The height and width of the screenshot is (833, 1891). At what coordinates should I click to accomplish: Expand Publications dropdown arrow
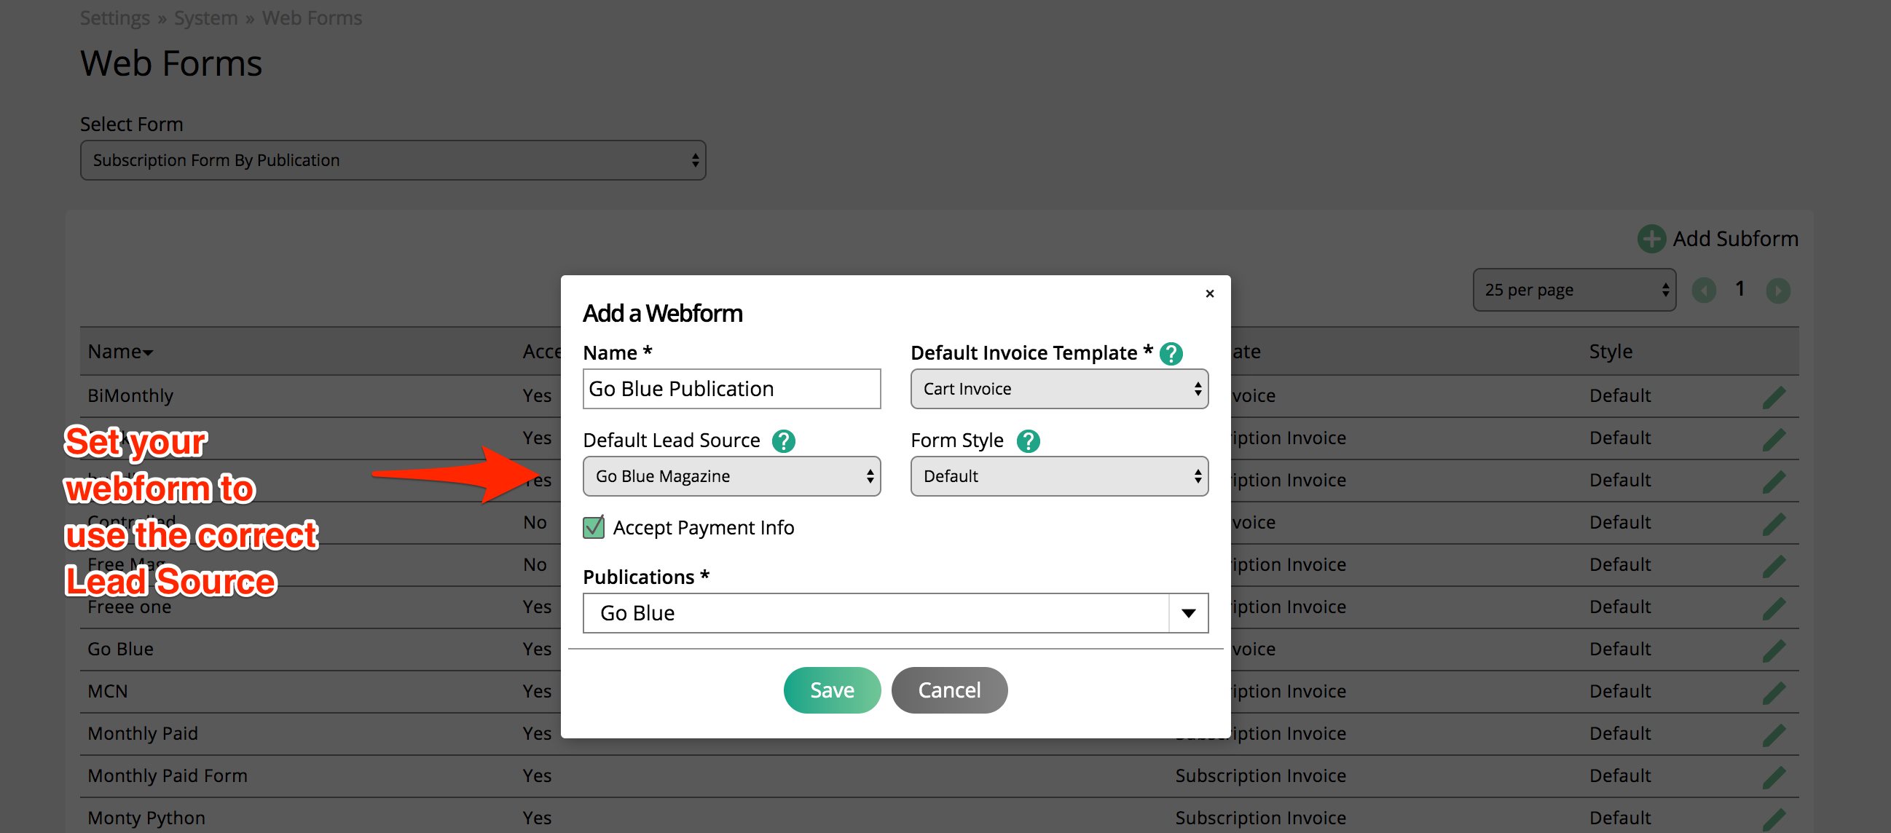(x=1188, y=614)
